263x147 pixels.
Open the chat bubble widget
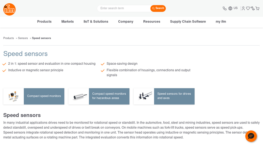(x=251, y=136)
